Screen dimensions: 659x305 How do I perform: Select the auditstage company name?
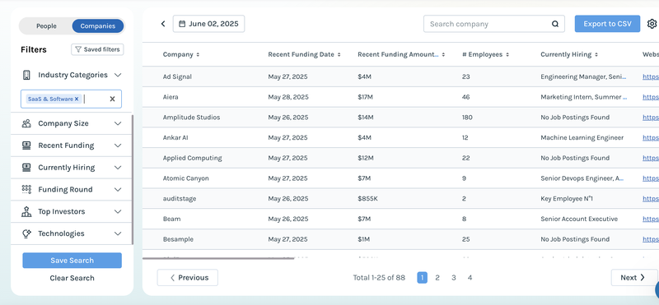pos(180,199)
